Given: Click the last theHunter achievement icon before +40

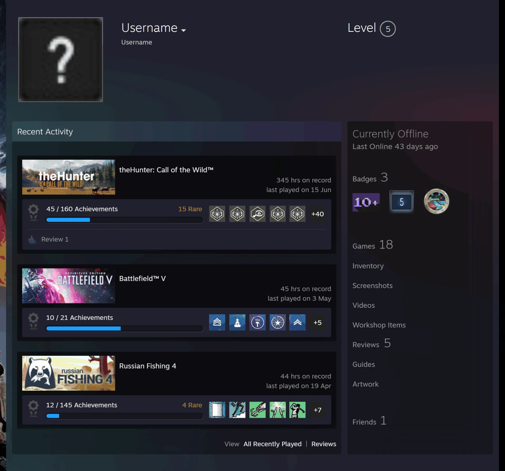Looking at the screenshot, I should click(x=297, y=214).
